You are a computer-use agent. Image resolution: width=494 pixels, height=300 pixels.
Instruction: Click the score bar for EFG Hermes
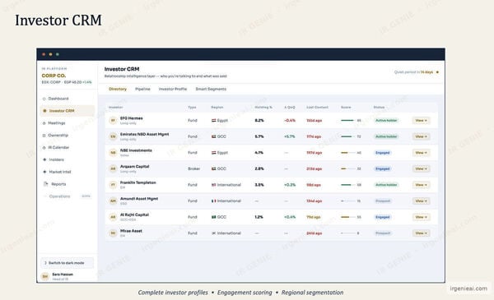[x=347, y=121]
